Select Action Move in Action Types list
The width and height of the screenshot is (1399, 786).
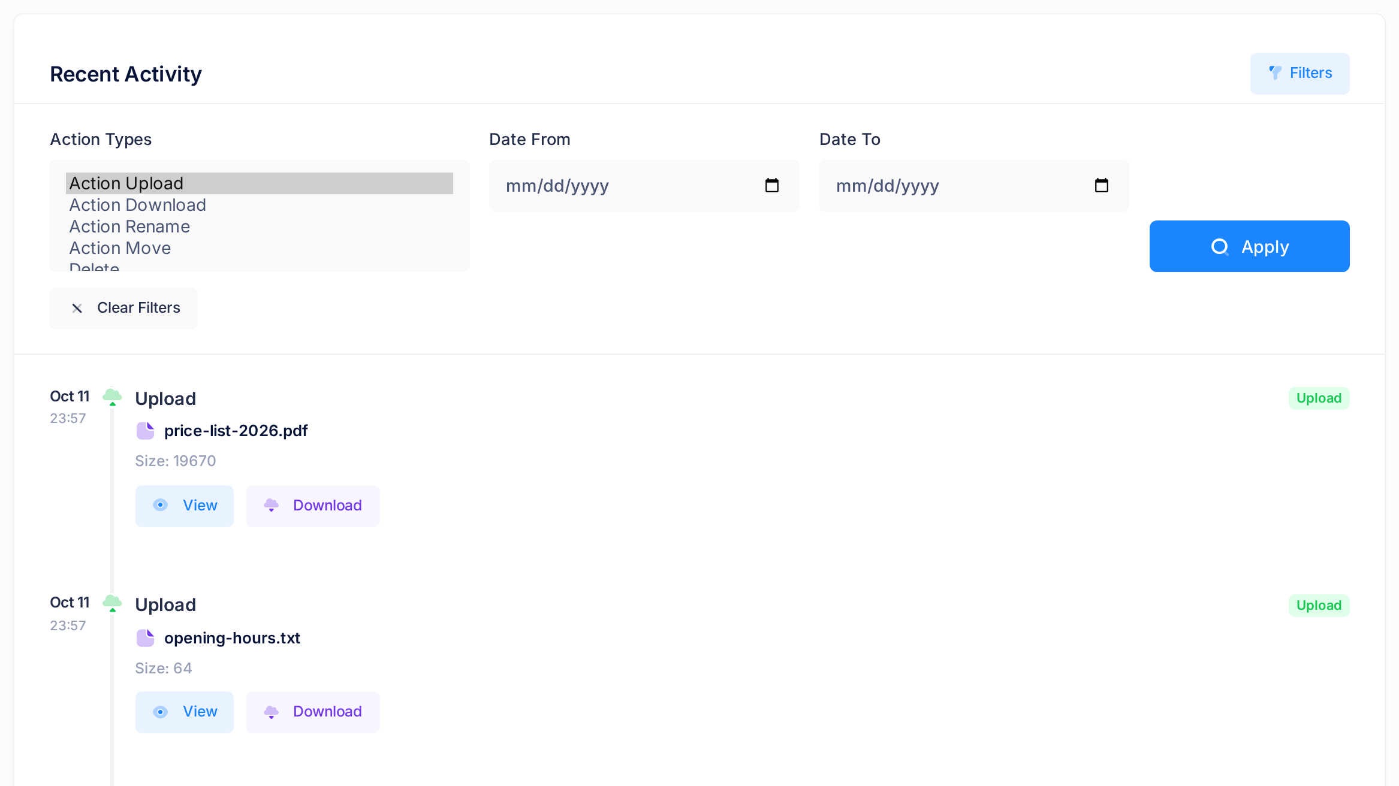[260, 248]
